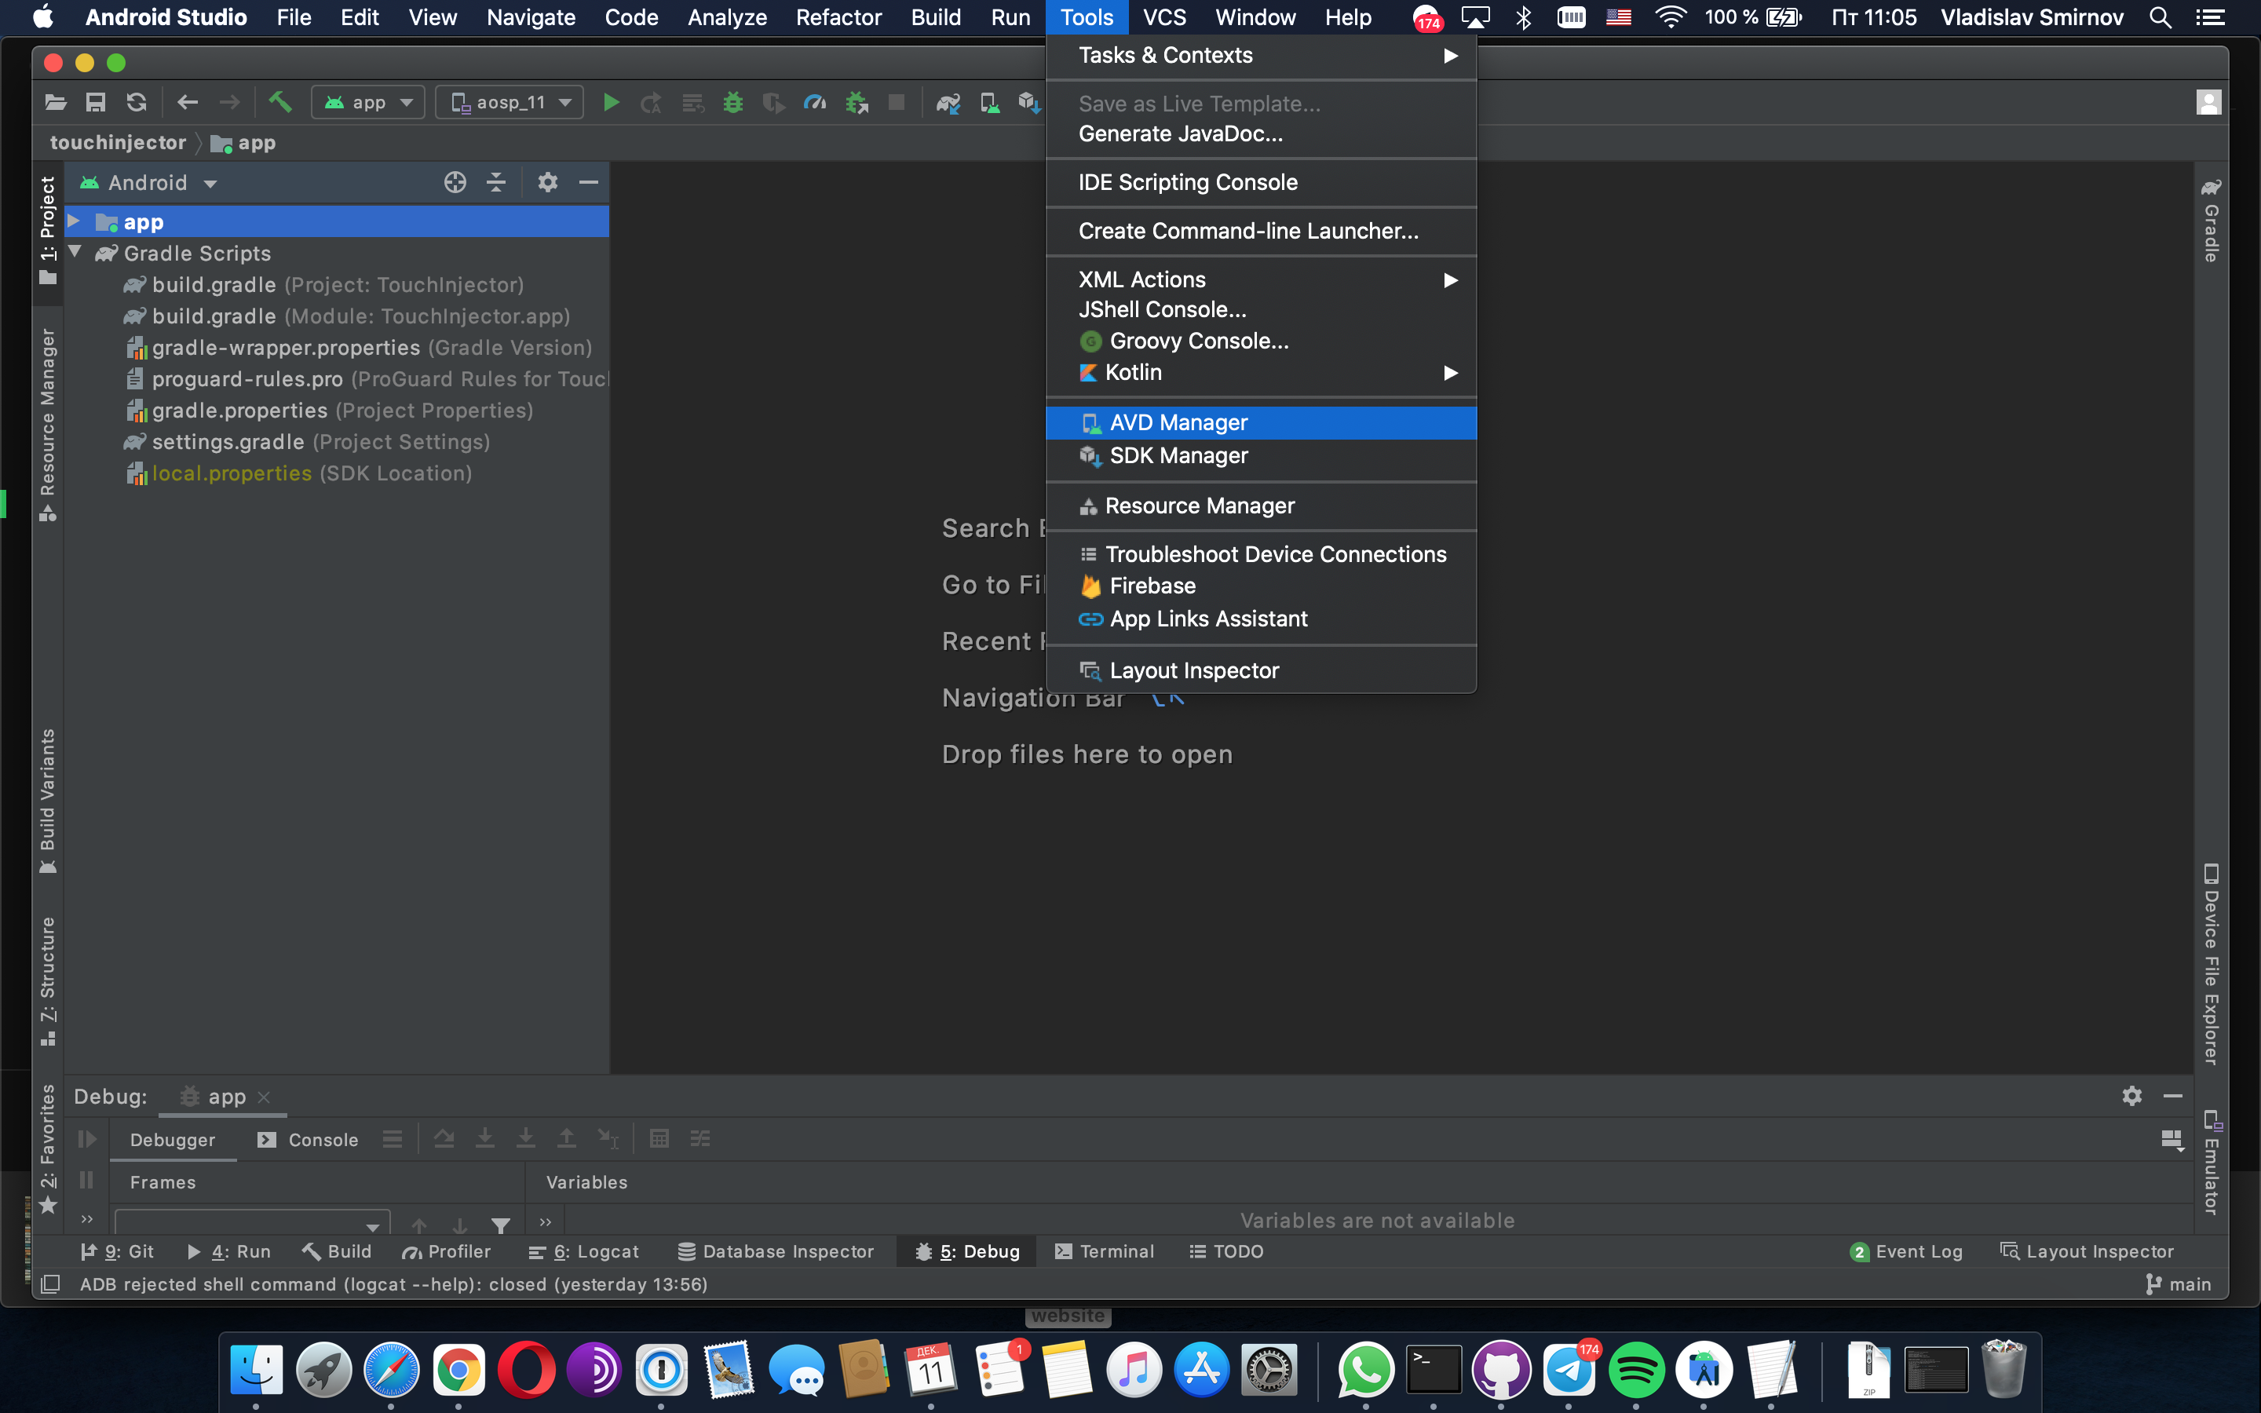Click the Back navigation arrow

pos(188,103)
